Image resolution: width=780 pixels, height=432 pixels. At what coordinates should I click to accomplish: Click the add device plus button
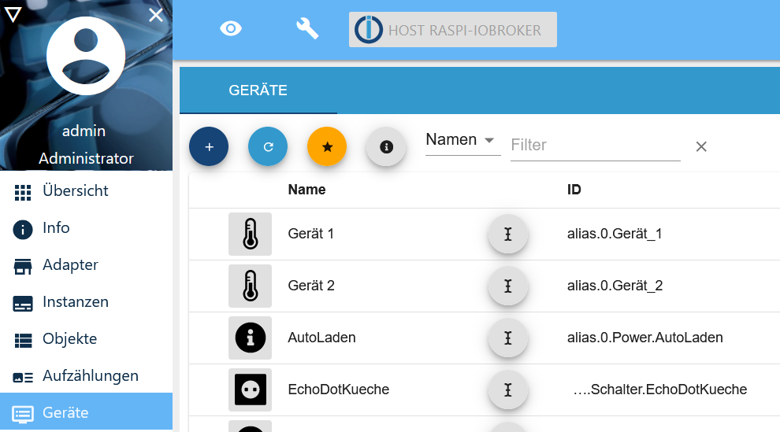tap(209, 146)
